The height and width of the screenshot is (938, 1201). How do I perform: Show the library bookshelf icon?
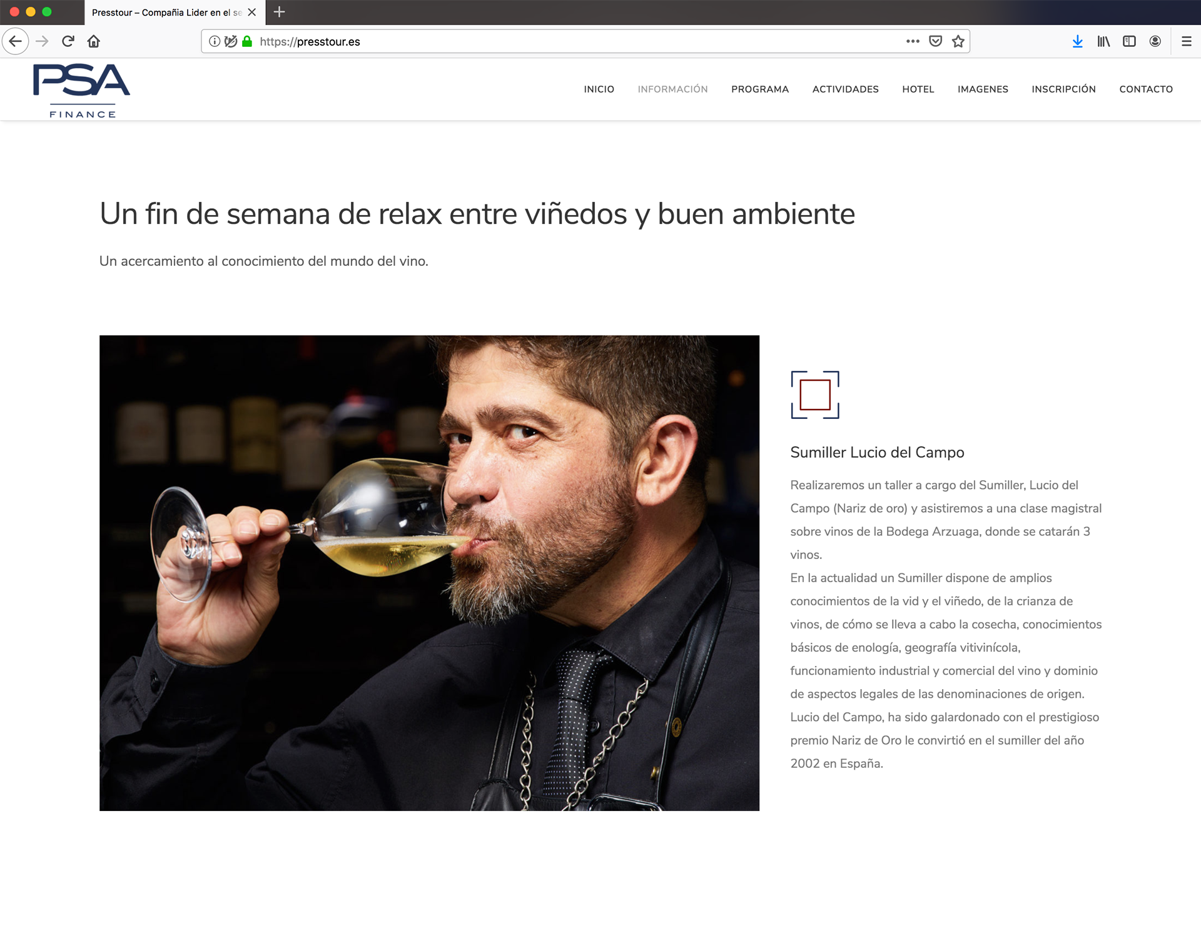[1103, 41]
